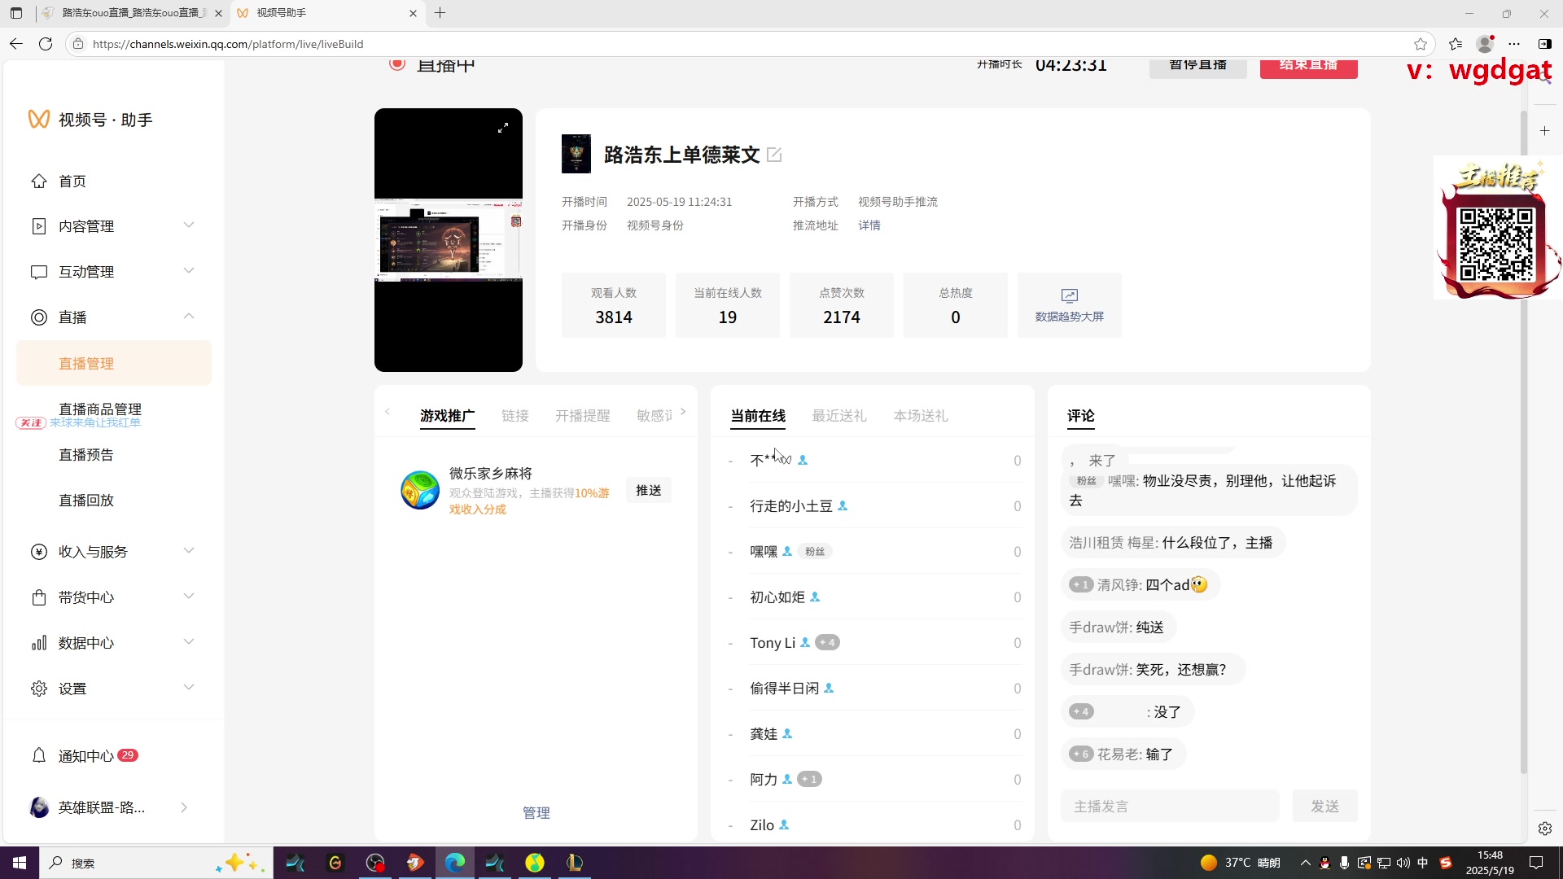The width and height of the screenshot is (1563, 879).
Task: Open 详情 link for stream address
Action: tap(869, 225)
